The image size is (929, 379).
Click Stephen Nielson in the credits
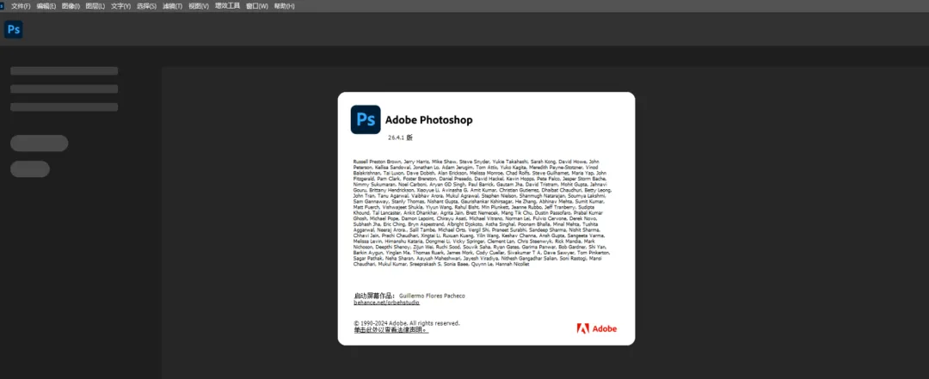click(x=499, y=195)
